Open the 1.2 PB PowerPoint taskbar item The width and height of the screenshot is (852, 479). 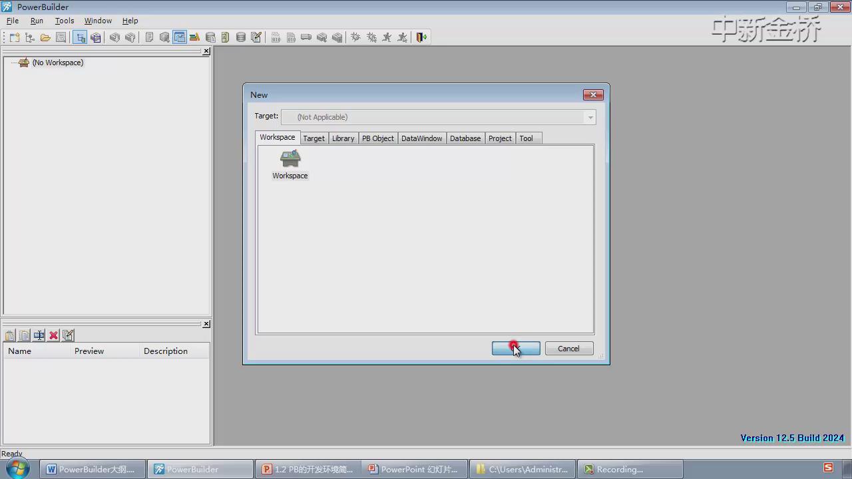click(308, 469)
